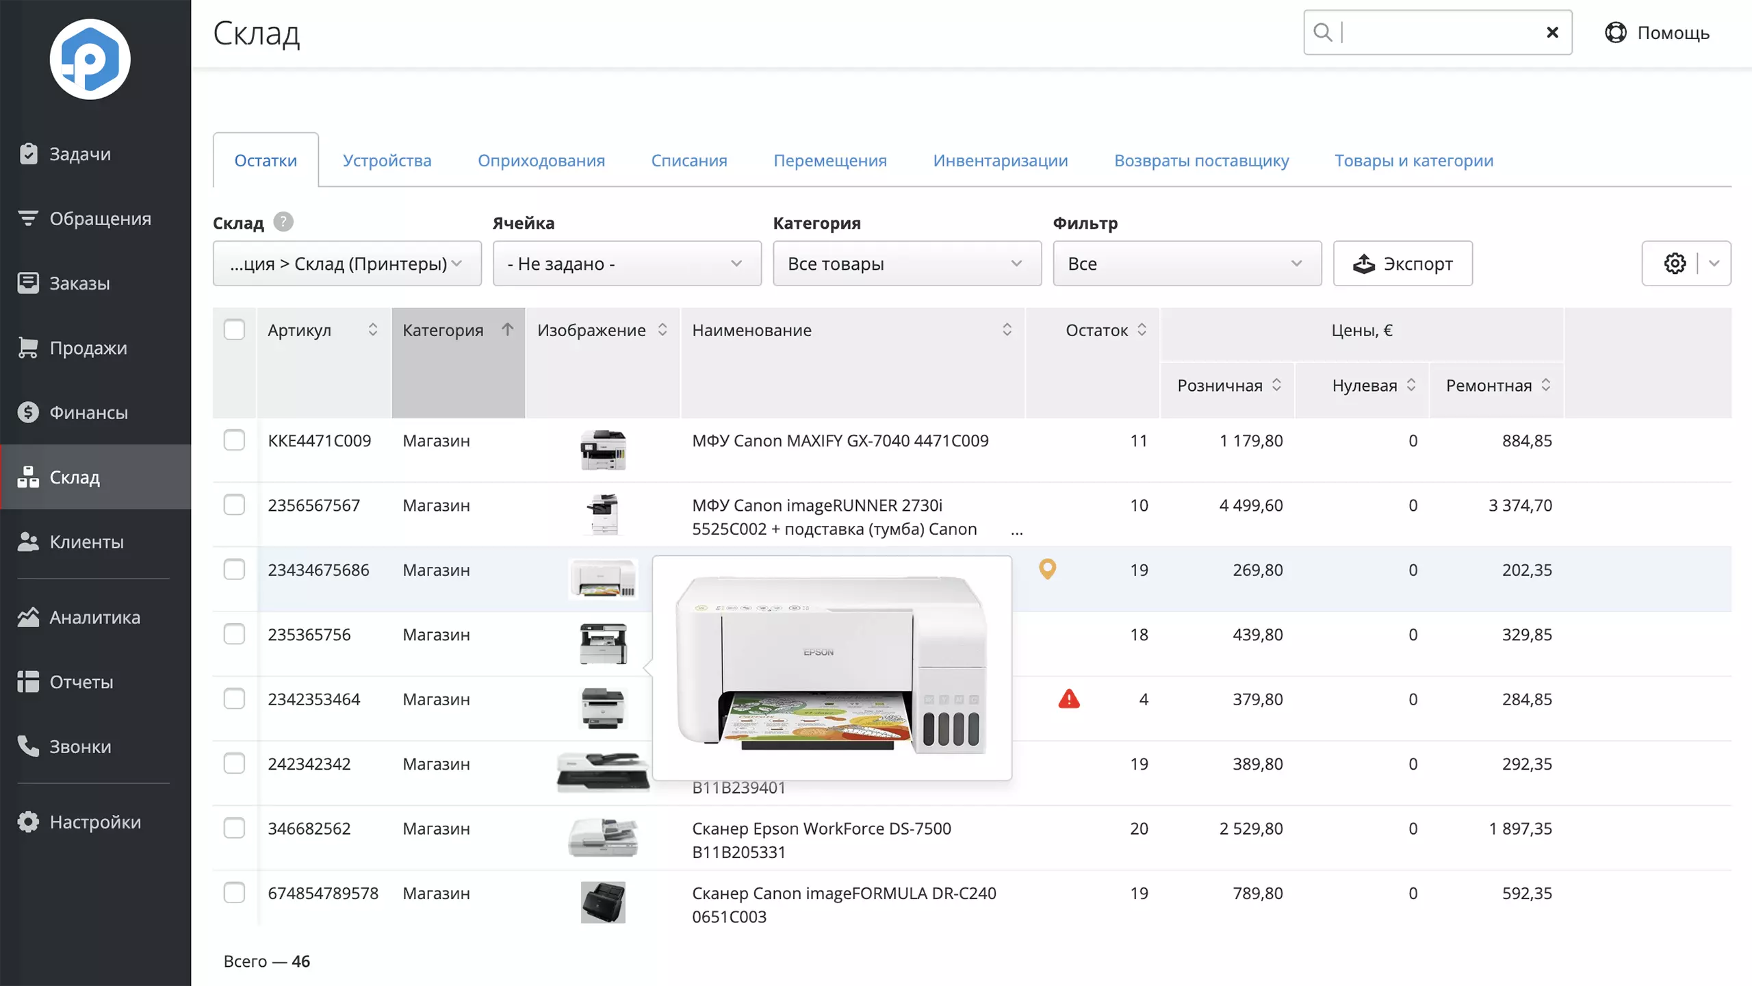The width and height of the screenshot is (1752, 986).
Task: Switch to the Оприходования tab
Action: click(541, 160)
